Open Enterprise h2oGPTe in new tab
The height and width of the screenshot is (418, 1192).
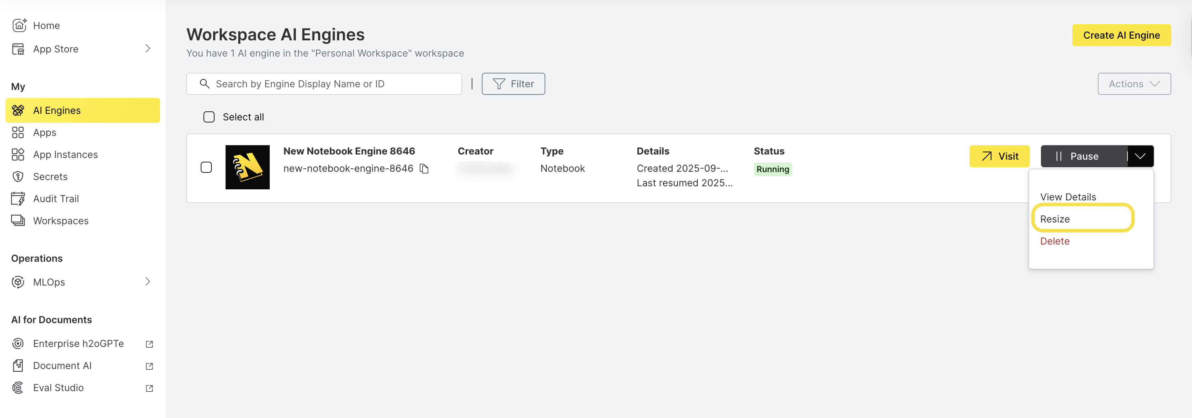(79, 343)
